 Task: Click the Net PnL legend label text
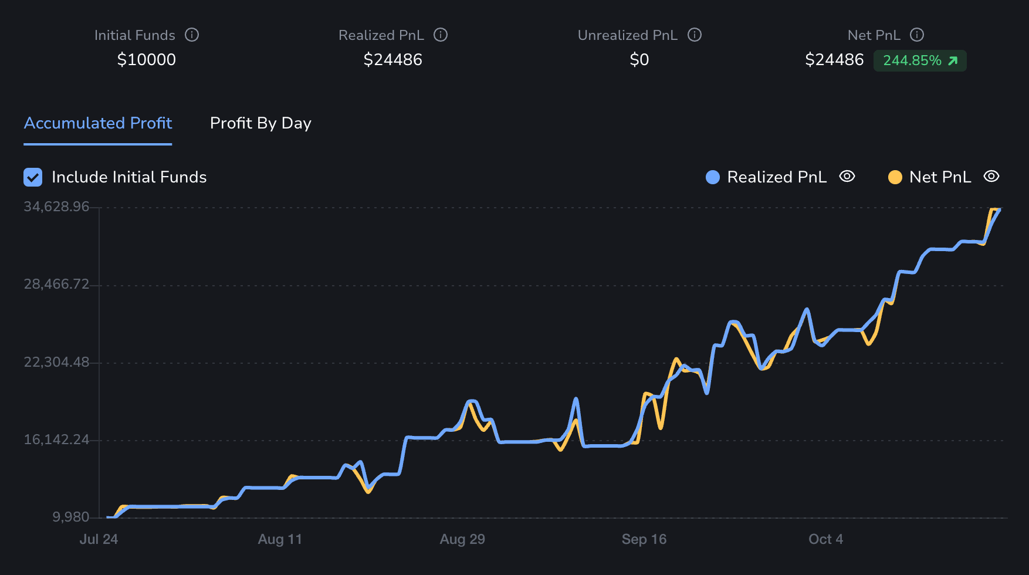[x=939, y=177]
